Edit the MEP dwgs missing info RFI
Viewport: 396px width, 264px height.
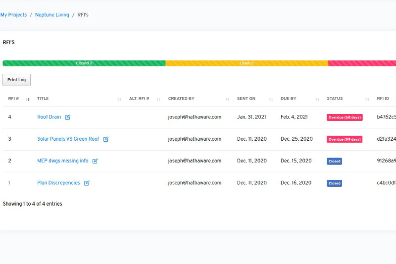pos(95,161)
